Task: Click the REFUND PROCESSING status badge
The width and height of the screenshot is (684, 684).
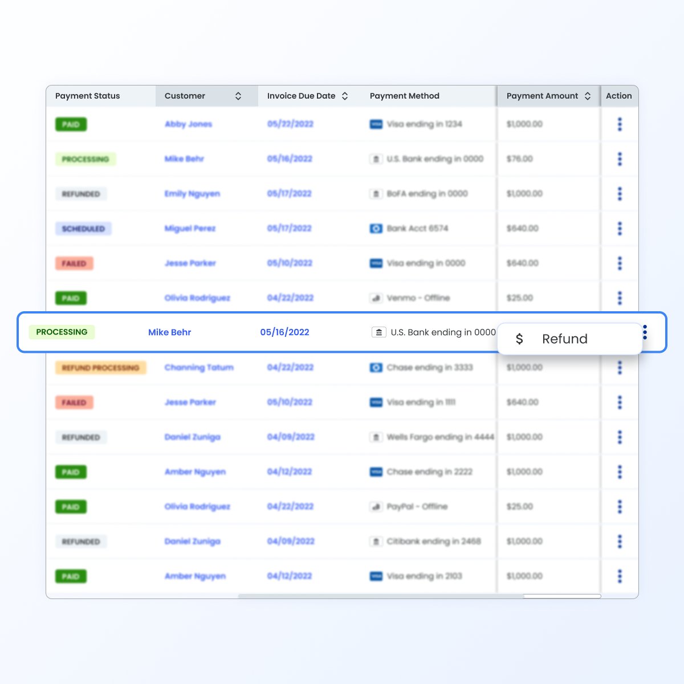Action: click(101, 368)
